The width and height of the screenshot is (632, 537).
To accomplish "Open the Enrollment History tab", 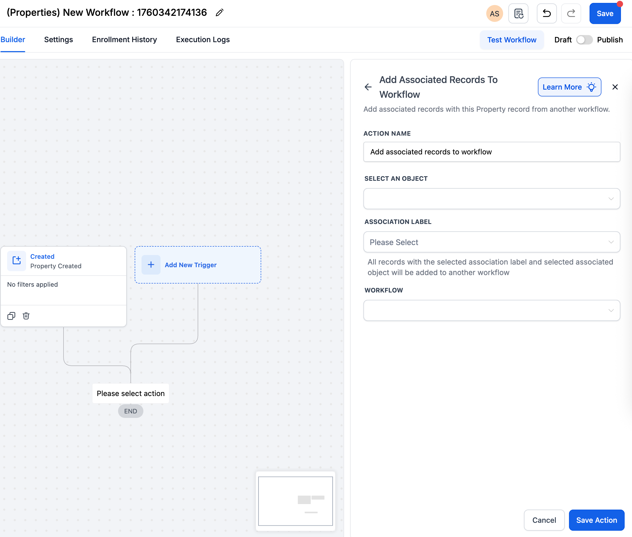I will [124, 40].
